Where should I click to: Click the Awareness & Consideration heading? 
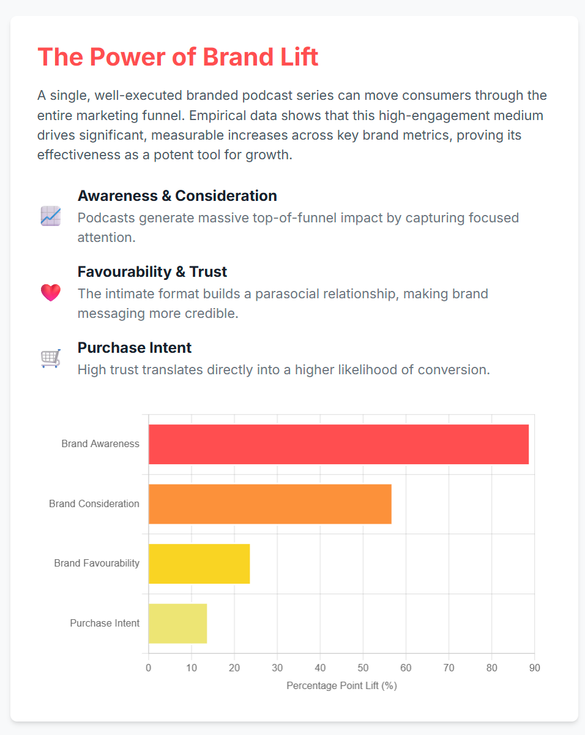point(177,196)
